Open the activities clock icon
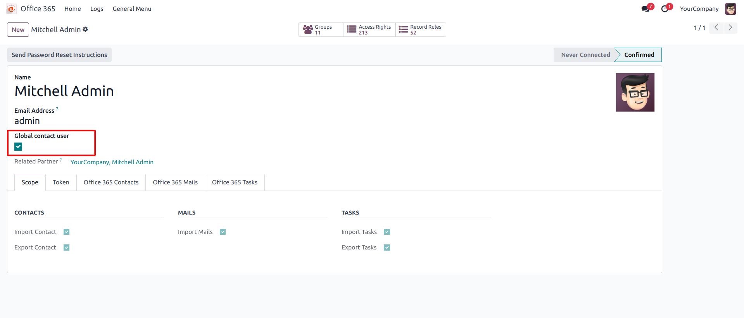This screenshot has height=318, width=744. [665, 9]
